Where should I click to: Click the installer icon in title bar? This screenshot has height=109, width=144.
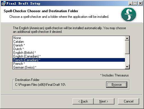tap(4, 3)
